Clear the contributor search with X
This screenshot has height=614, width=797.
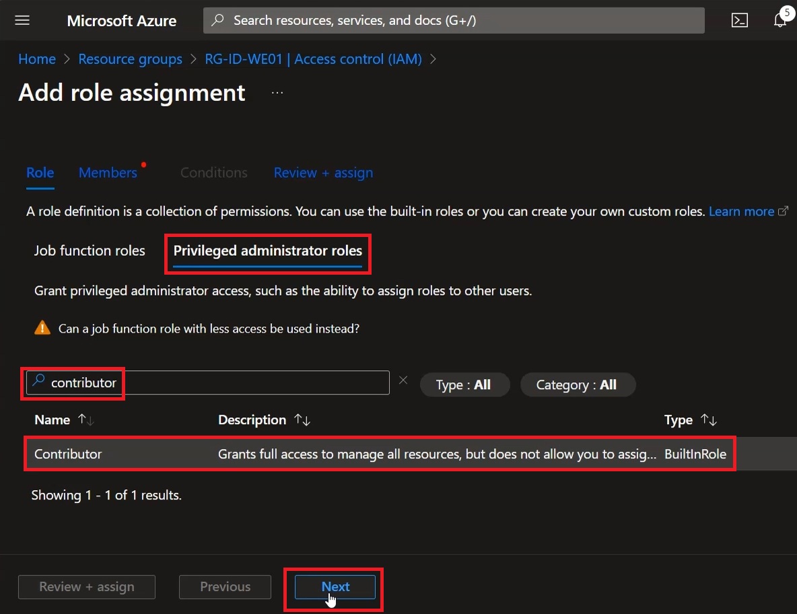pos(403,380)
